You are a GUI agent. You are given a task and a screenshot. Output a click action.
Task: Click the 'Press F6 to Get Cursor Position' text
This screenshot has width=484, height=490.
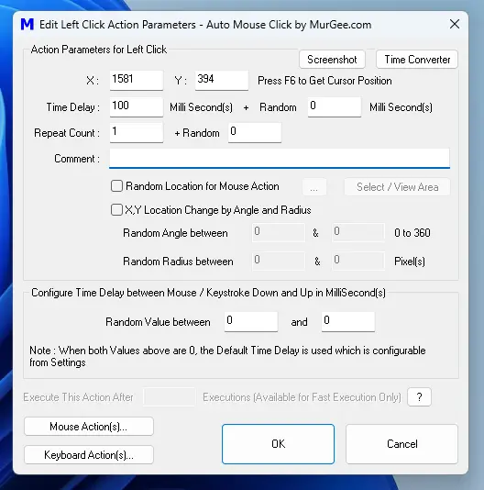pos(324,81)
